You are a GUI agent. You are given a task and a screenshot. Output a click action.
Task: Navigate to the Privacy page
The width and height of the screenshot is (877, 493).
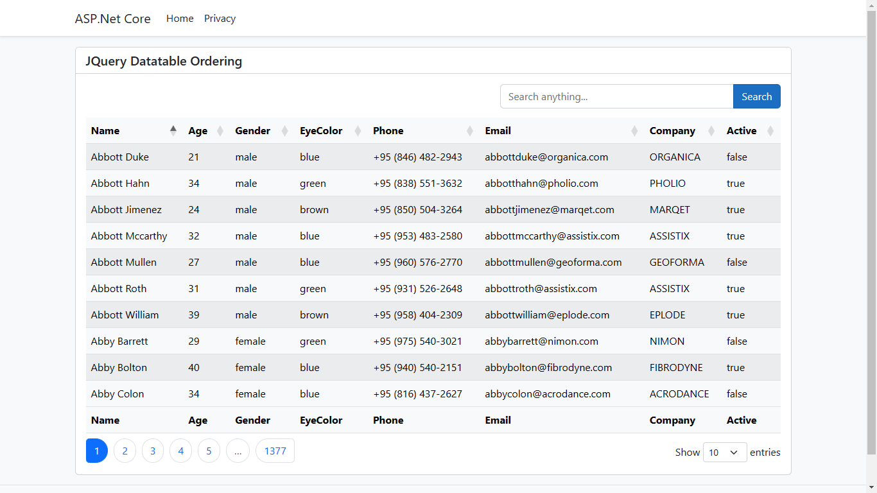(x=220, y=18)
